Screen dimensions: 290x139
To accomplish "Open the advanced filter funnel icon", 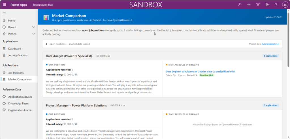I will point(258,5).
